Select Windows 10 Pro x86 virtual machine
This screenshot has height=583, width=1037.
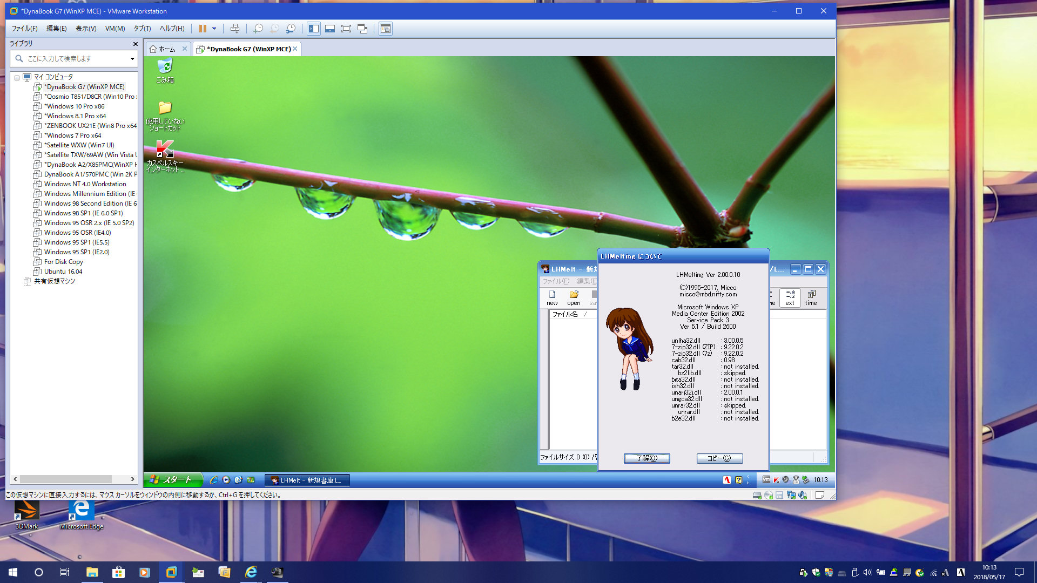coord(74,106)
